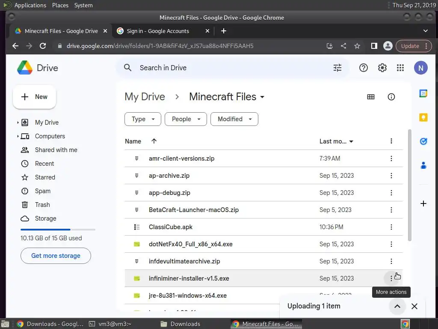Switch to Sign in Google Accounts tab

coord(158,31)
